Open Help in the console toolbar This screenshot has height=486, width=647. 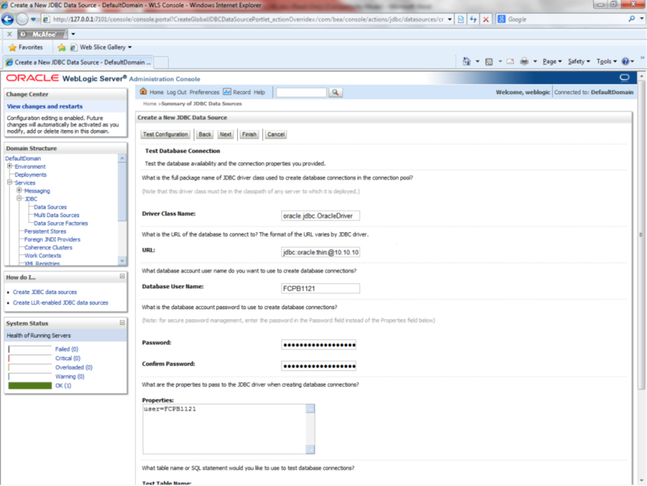pos(259,92)
